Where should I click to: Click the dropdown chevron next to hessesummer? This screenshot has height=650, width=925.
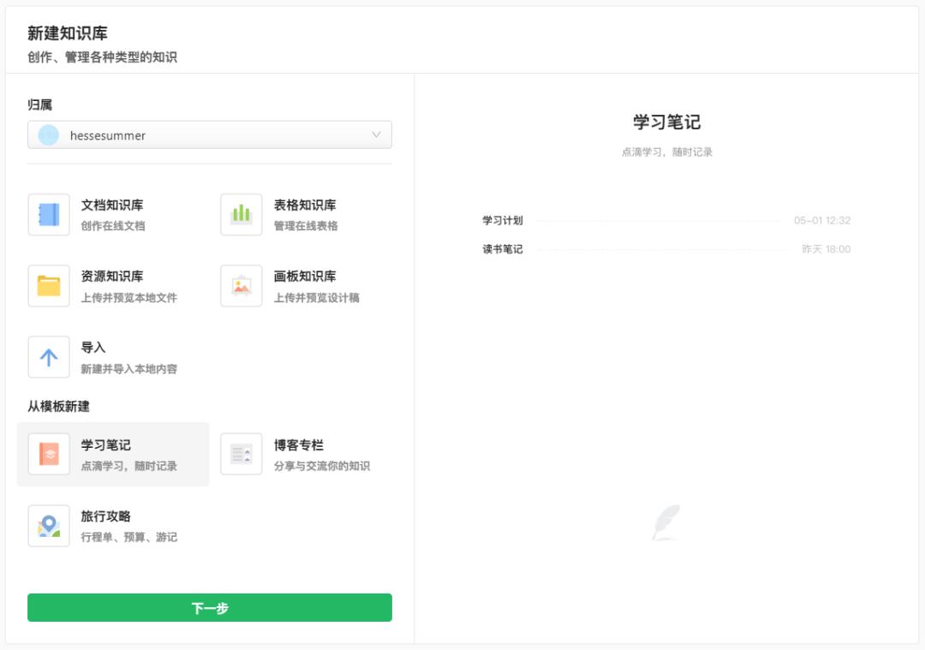click(x=377, y=134)
